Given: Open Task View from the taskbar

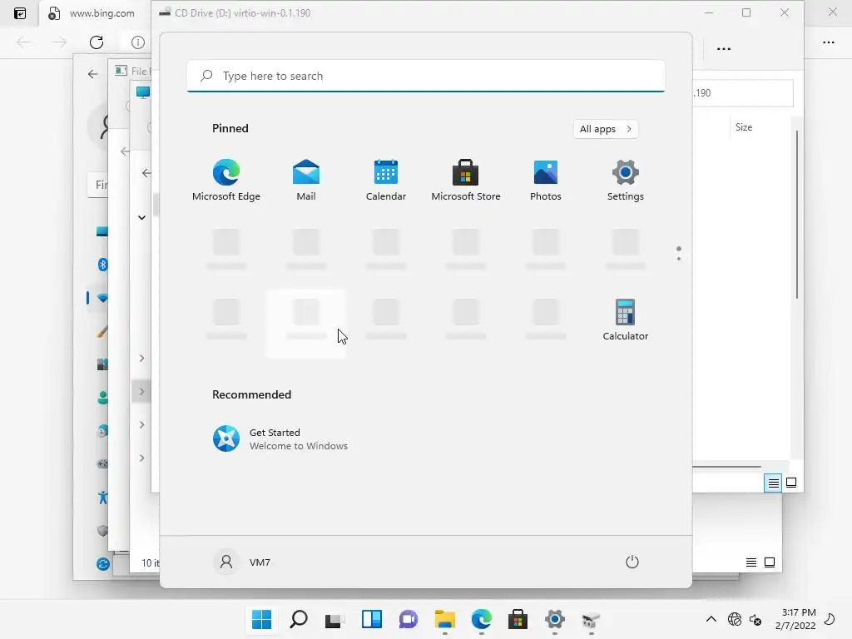Looking at the screenshot, I should (334, 619).
